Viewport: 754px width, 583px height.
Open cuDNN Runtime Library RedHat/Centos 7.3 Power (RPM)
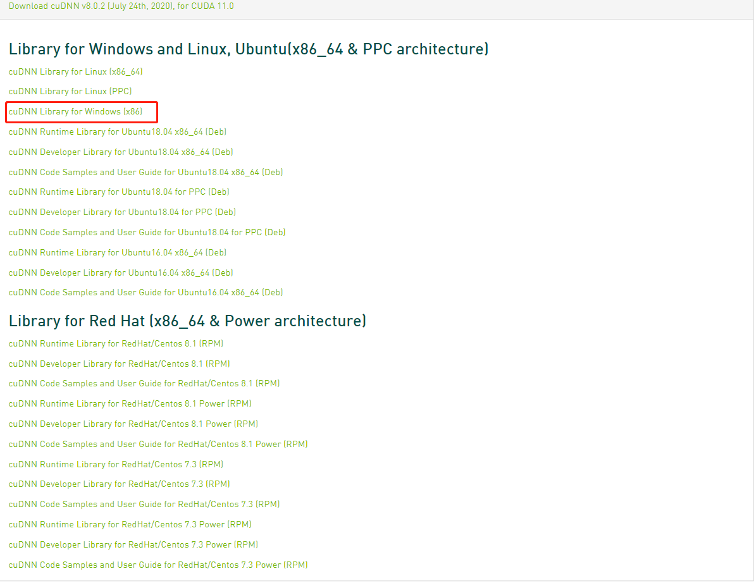130,524
